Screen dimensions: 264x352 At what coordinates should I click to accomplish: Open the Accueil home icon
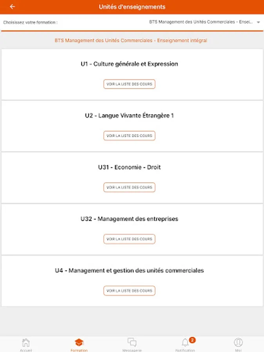26,342
